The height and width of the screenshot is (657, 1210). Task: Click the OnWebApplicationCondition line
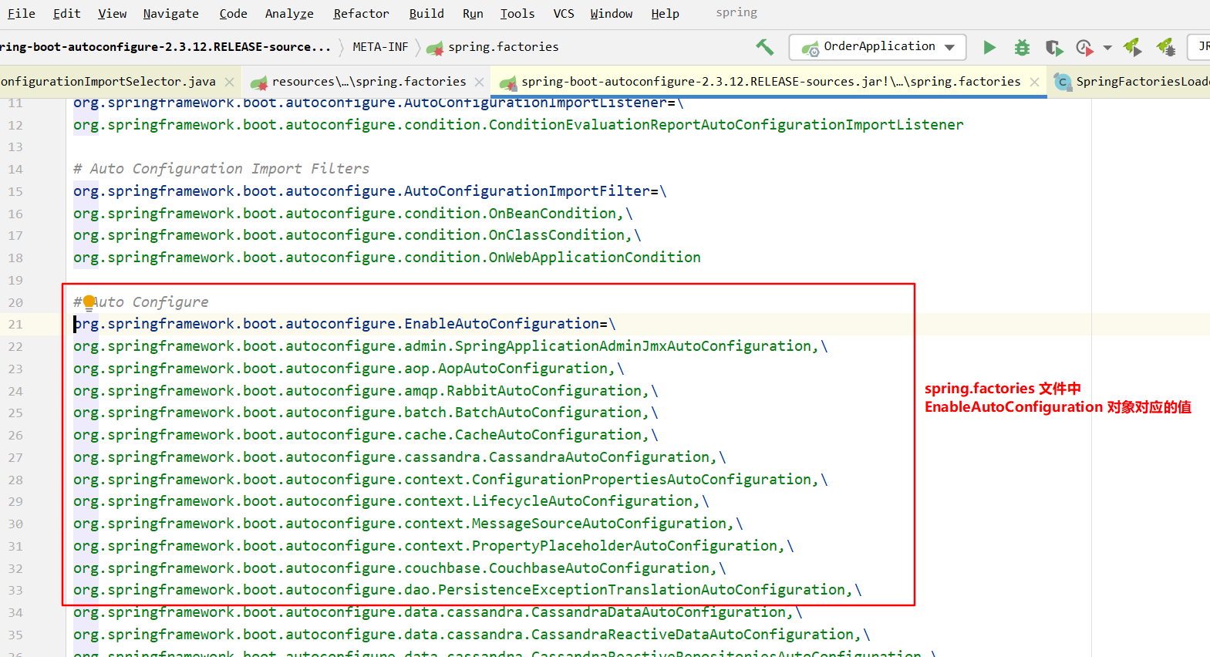pos(387,257)
